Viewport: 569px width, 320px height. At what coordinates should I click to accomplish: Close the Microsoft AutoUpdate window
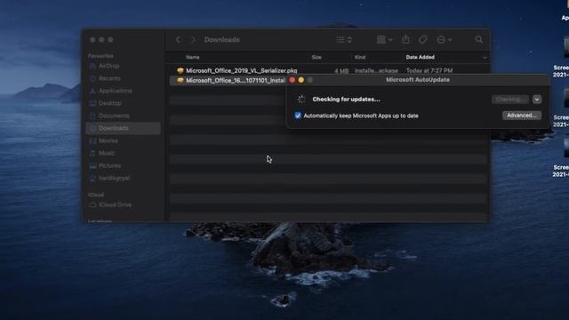click(293, 80)
